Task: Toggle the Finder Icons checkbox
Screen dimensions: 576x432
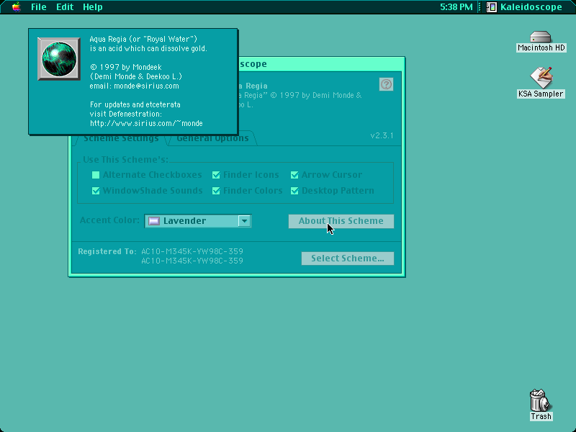Action: click(216, 175)
